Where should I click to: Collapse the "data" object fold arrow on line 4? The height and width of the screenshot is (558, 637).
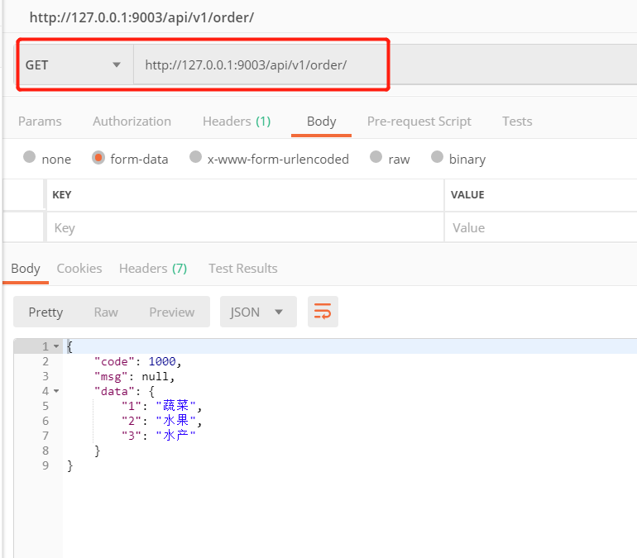pyautogui.click(x=56, y=391)
